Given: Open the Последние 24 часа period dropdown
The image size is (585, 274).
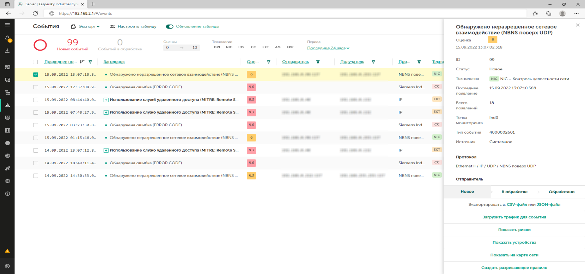Looking at the screenshot, I should coord(328,48).
